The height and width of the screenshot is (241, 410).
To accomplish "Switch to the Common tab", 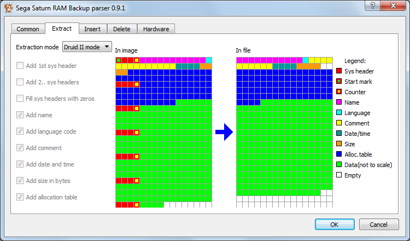I will pos(28,29).
